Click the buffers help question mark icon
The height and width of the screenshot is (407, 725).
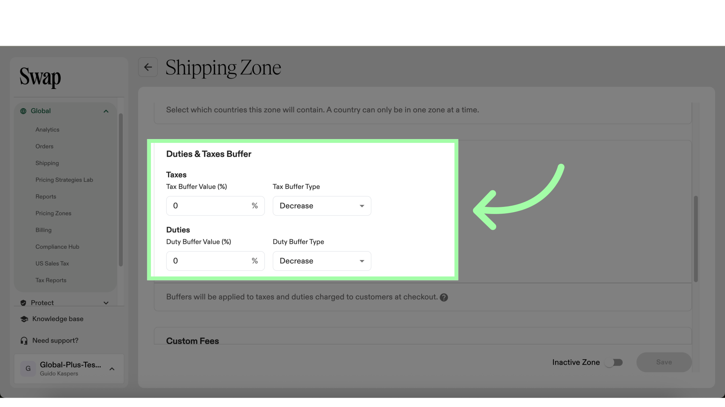(x=444, y=297)
